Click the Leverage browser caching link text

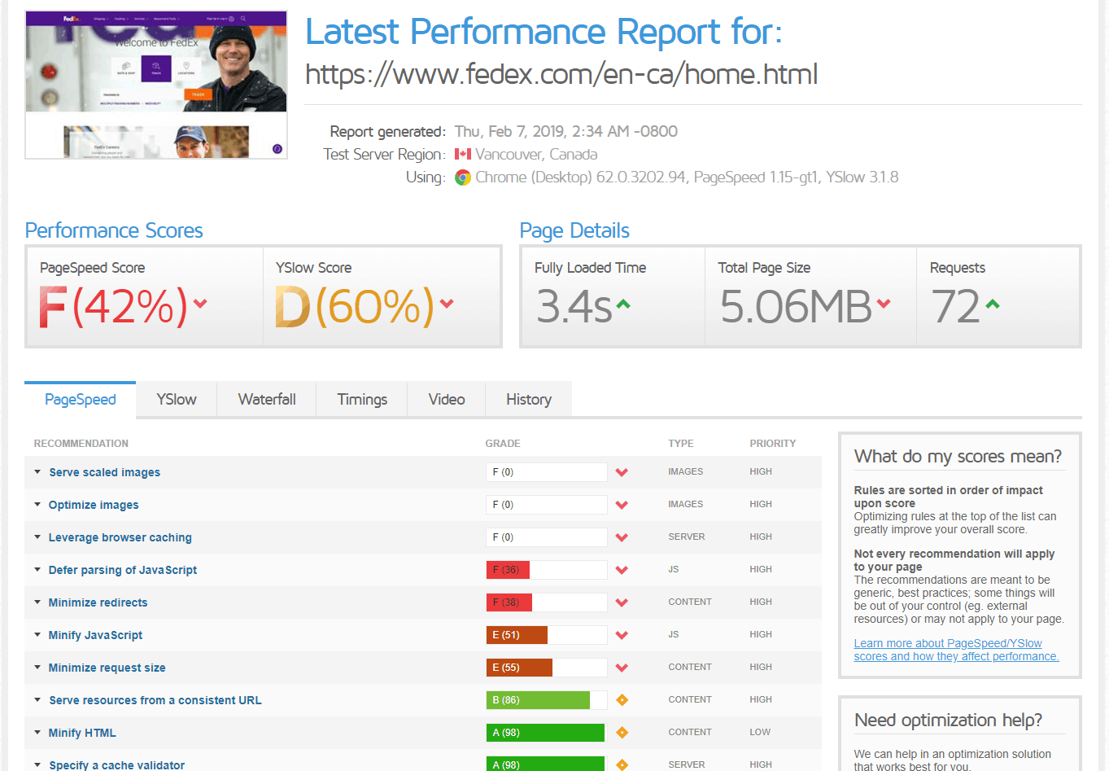pos(120,537)
